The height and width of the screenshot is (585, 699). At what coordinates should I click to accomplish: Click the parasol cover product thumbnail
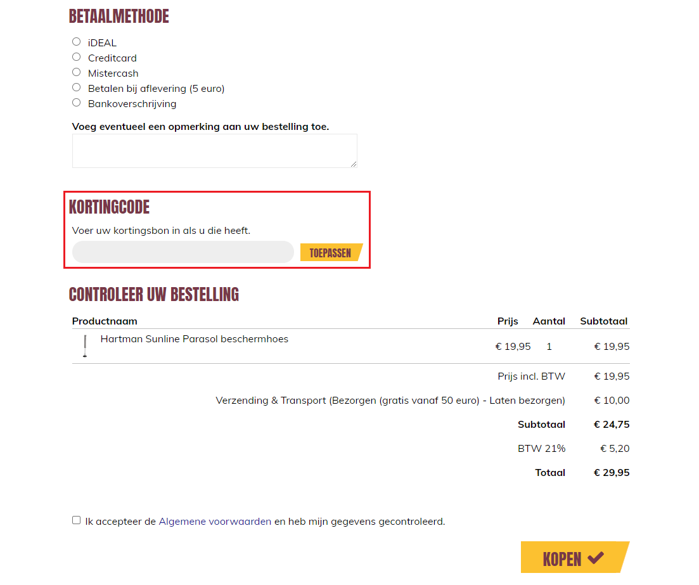pos(84,346)
